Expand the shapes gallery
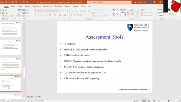 pos(128,15)
